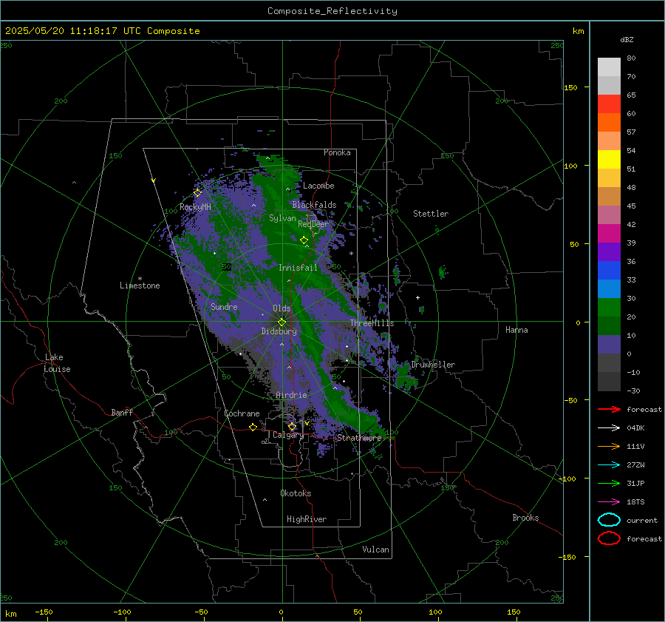665x622 pixels.
Task: Click the Banff town label
Action: pyautogui.click(x=122, y=413)
